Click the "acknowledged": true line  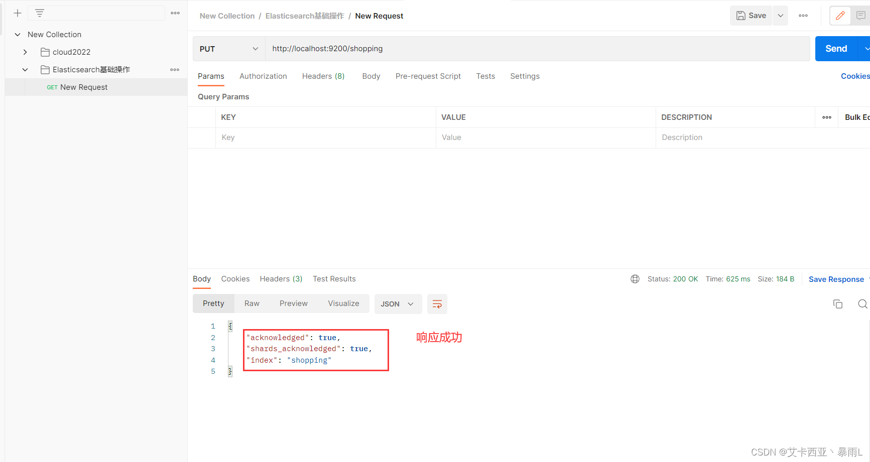click(x=294, y=338)
